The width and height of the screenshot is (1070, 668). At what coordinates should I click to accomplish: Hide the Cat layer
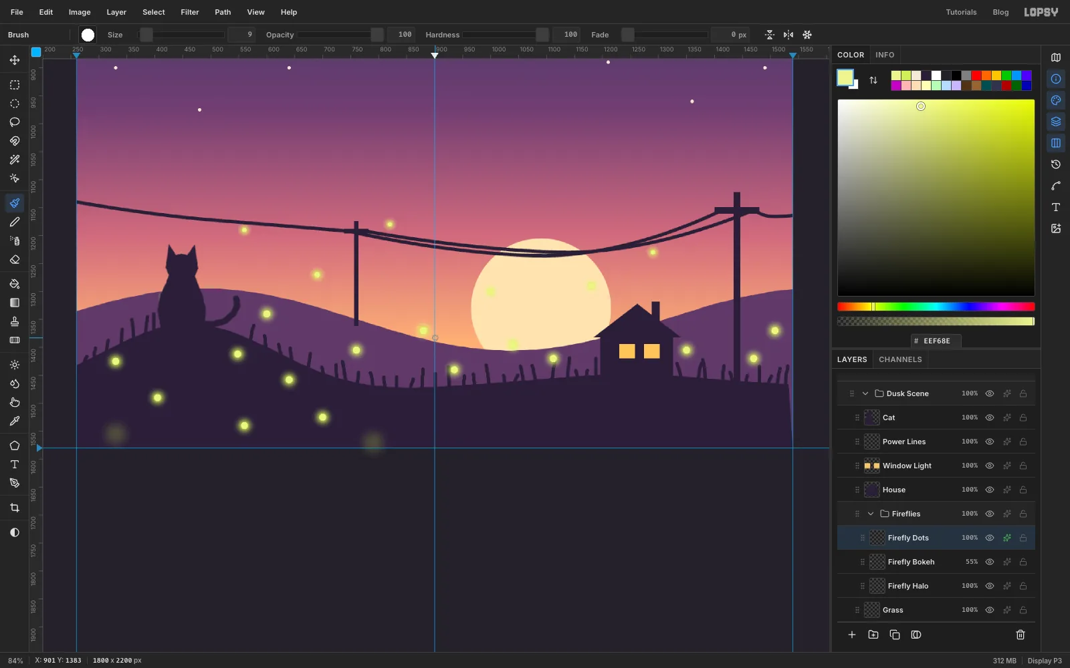(990, 417)
